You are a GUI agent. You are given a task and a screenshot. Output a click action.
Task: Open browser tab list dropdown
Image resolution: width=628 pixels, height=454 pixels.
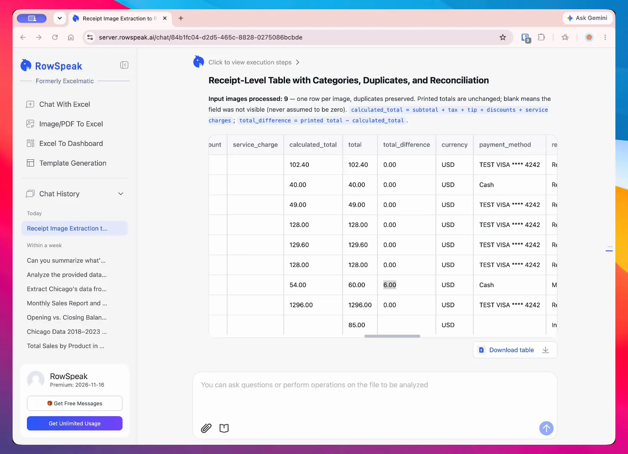pyautogui.click(x=60, y=18)
